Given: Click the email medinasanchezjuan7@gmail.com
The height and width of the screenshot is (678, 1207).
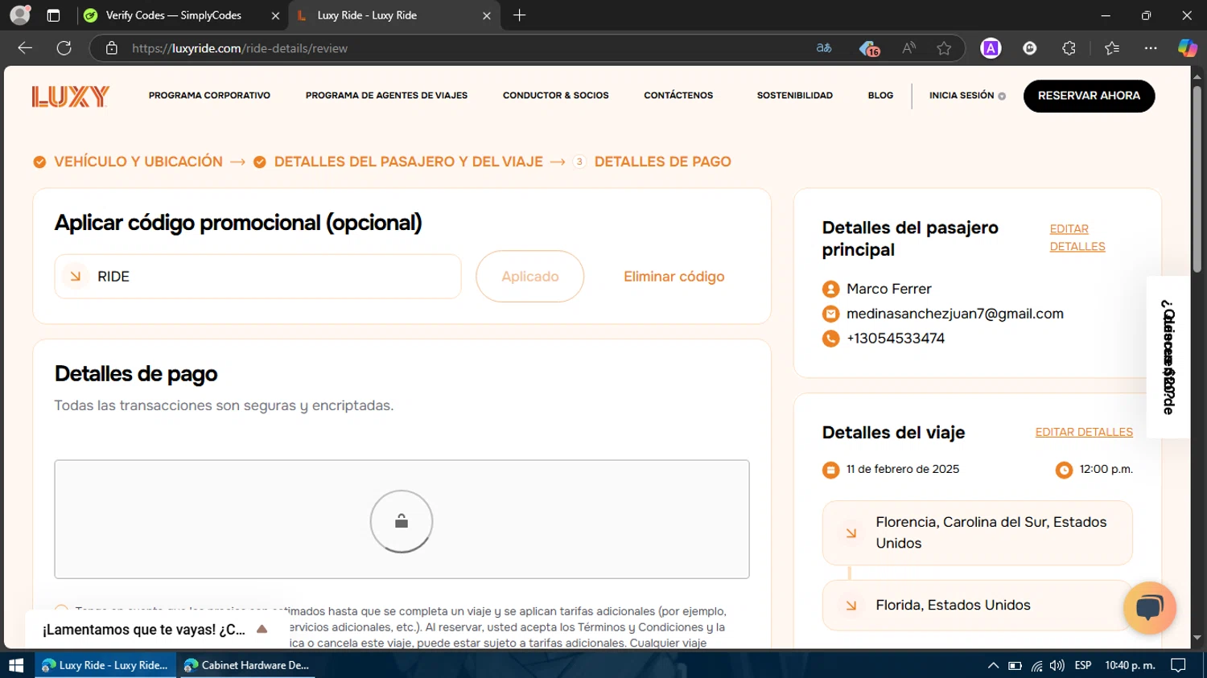Looking at the screenshot, I should click(x=955, y=314).
